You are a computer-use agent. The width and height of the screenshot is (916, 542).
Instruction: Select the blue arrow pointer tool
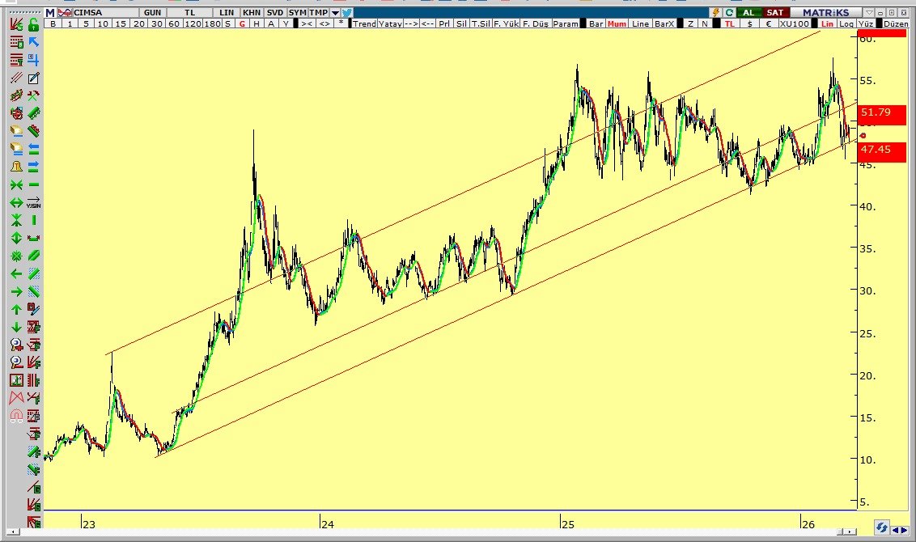33,42
